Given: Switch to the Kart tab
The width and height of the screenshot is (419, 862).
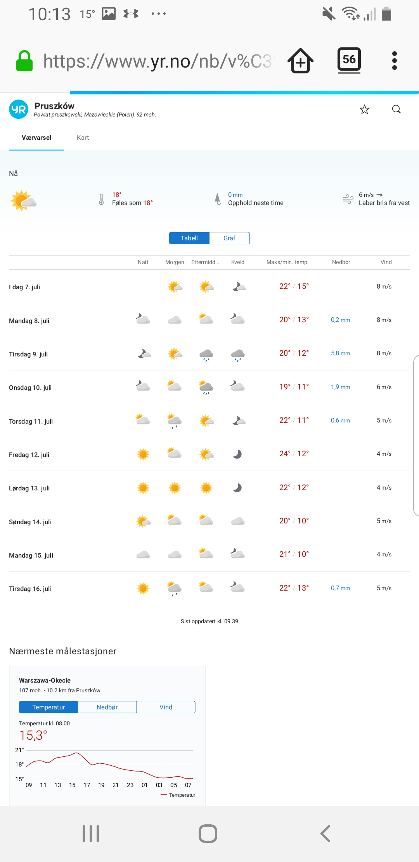Looking at the screenshot, I should click(x=83, y=138).
